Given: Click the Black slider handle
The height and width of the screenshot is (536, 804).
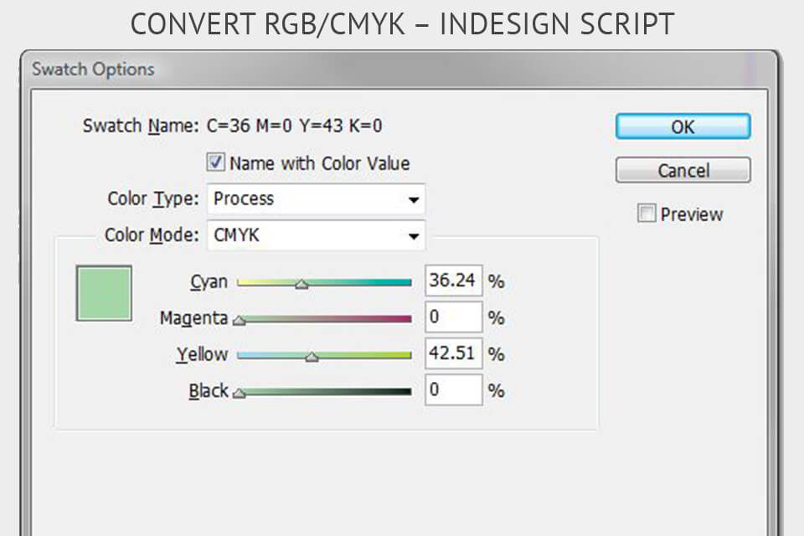Looking at the screenshot, I should [x=238, y=394].
